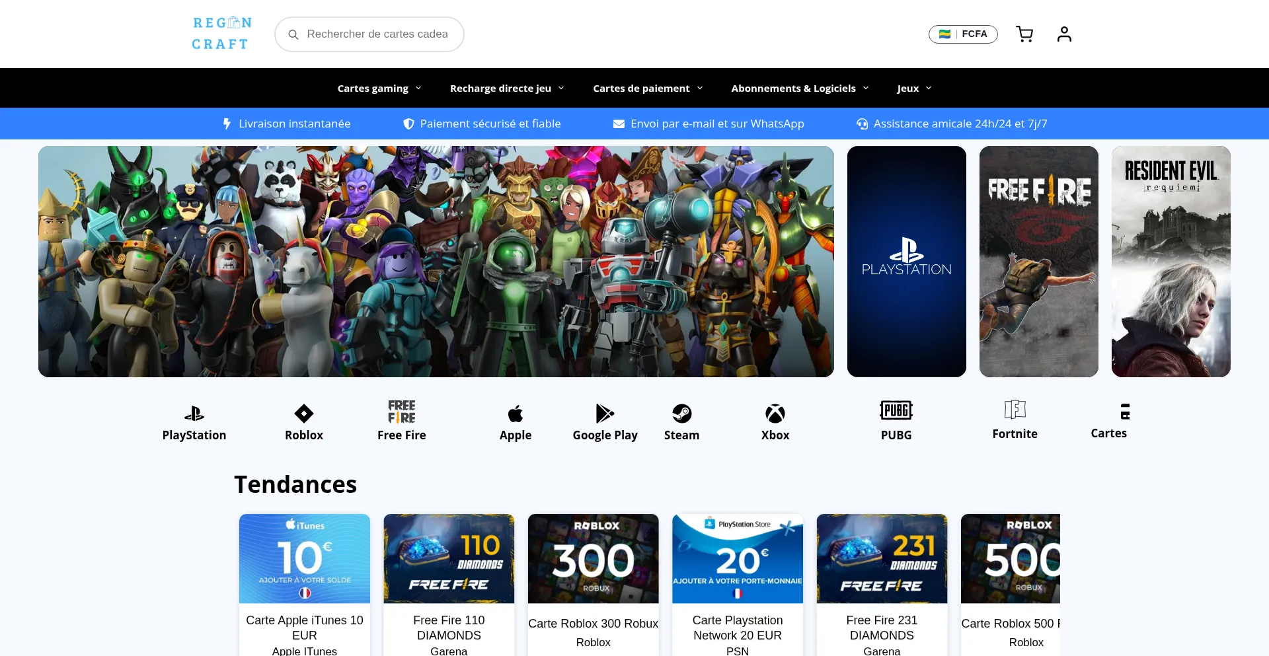Image resolution: width=1269 pixels, height=656 pixels.
Task: Open the Free Fire 231 Diamonds image
Action: [x=882, y=558]
